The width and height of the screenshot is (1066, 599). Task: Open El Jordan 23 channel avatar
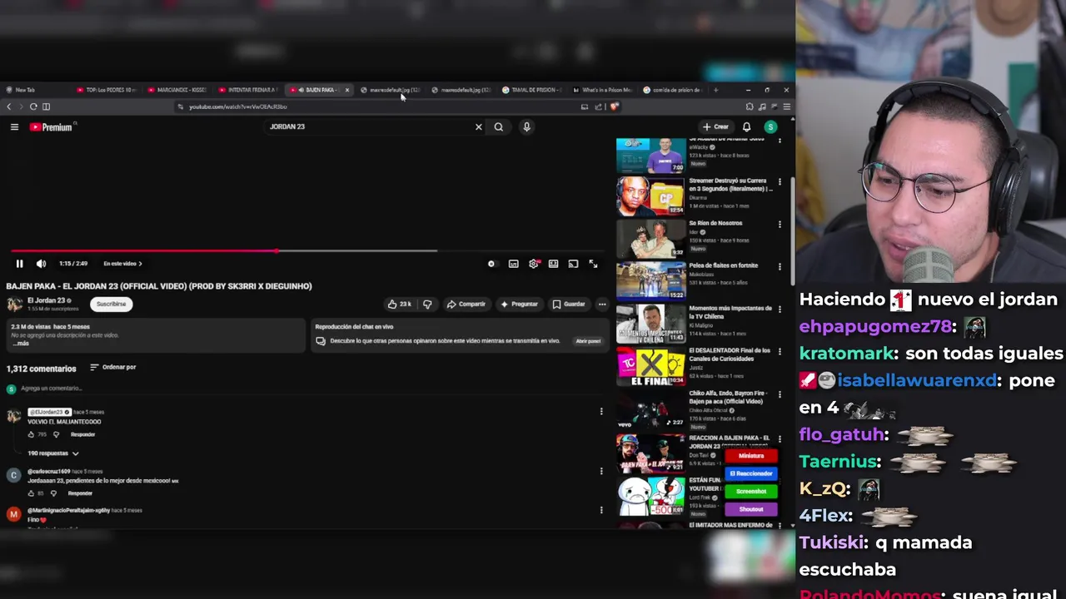[x=14, y=304]
